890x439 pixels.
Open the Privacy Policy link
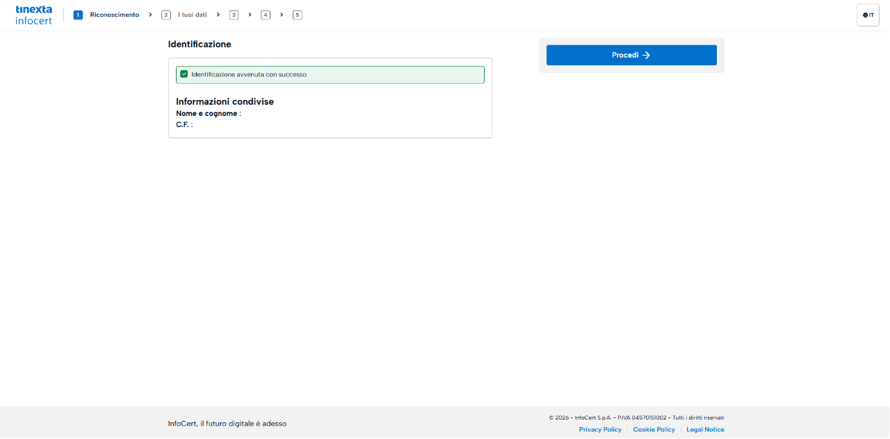pyautogui.click(x=600, y=429)
